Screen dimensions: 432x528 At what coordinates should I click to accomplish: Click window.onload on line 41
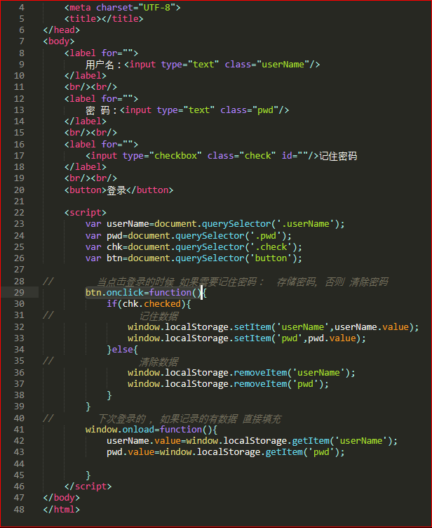point(120,430)
